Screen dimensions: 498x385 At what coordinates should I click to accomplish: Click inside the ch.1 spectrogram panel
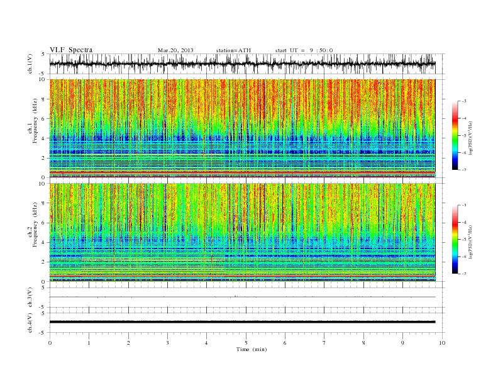point(242,128)
